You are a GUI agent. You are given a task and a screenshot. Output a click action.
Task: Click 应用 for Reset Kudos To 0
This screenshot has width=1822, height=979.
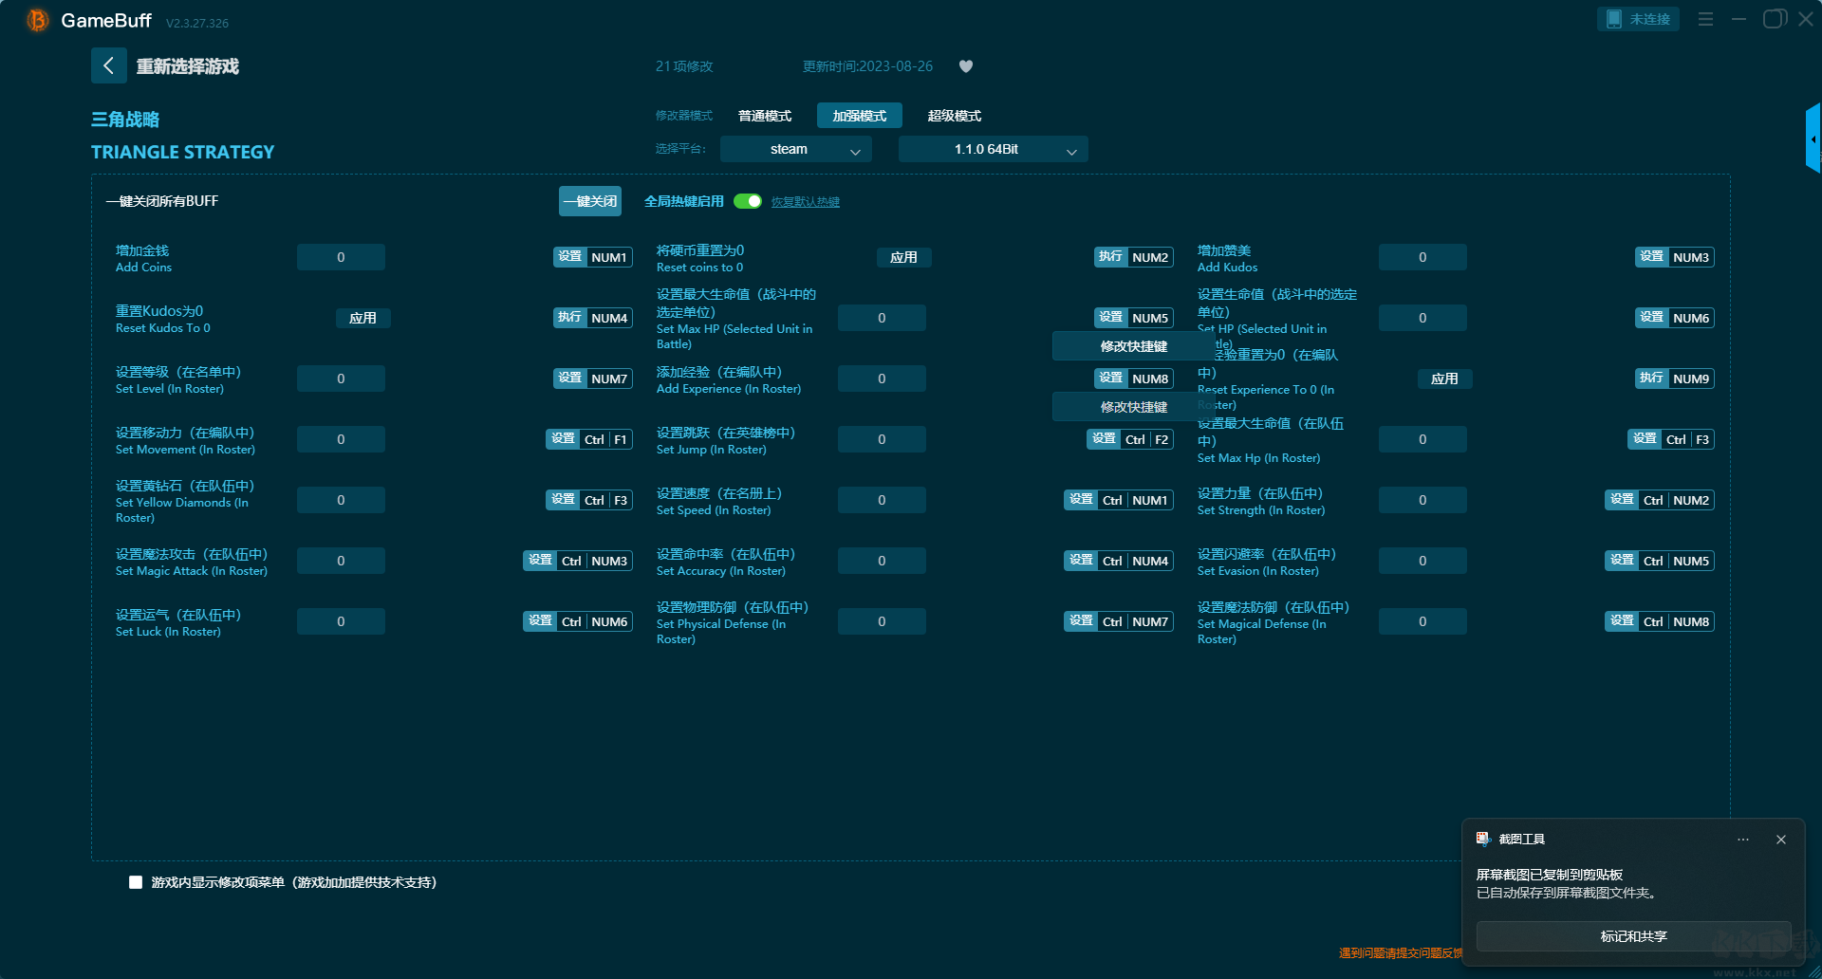(363, 318)
